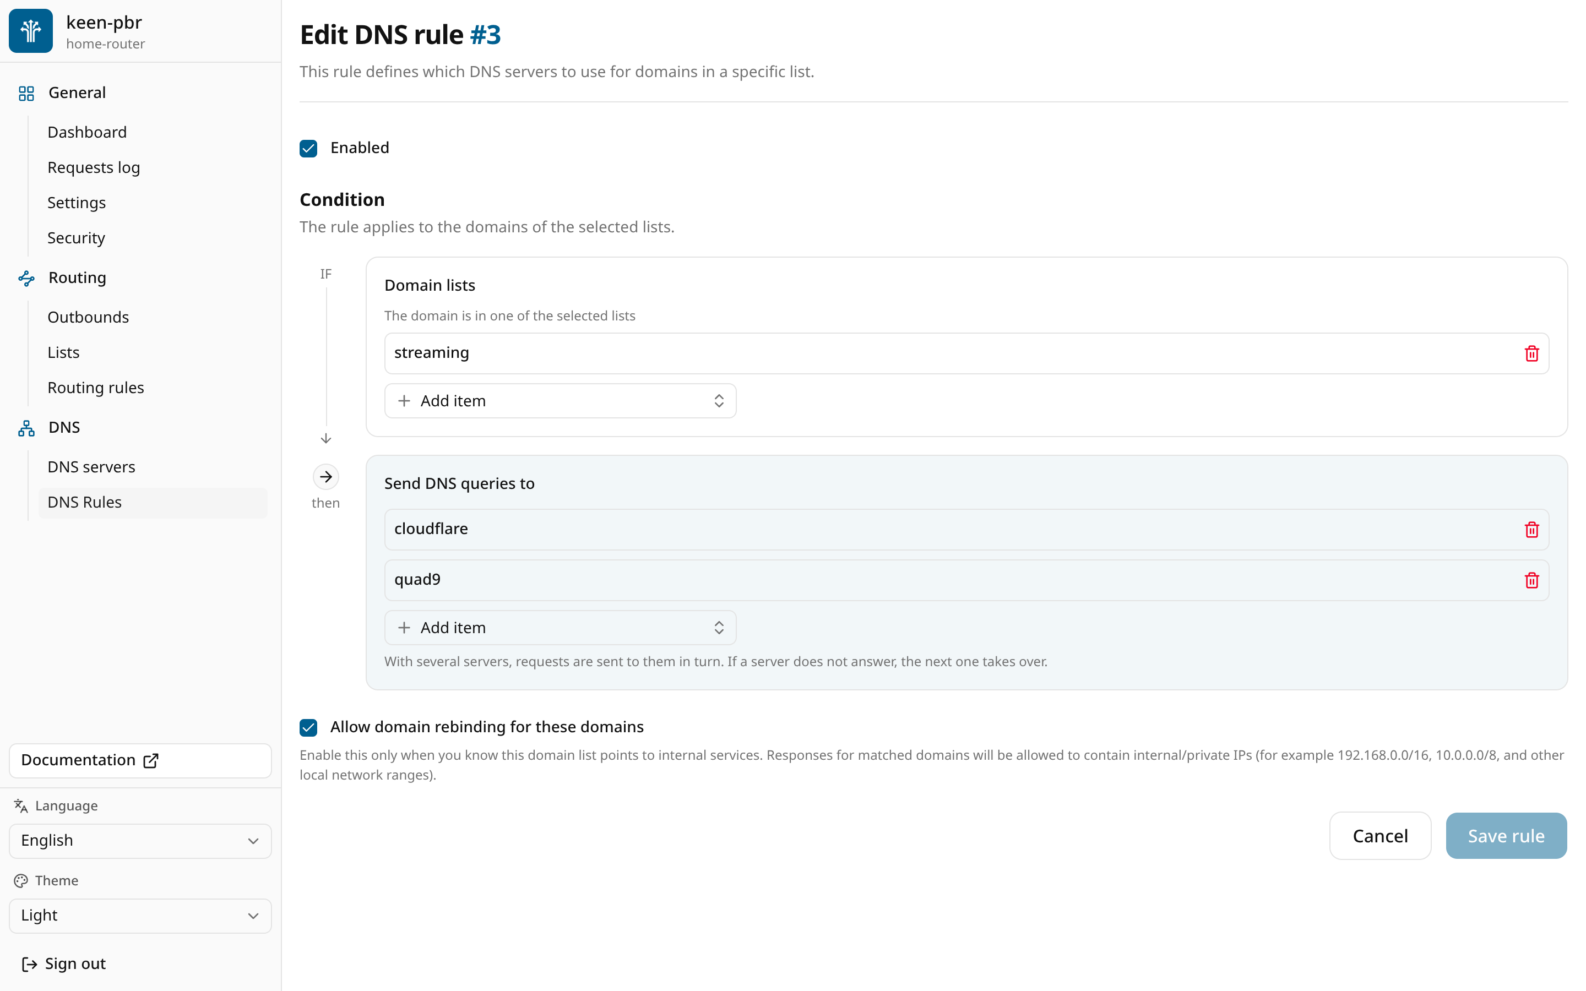This screenshot has width=1586, height=991.
Task: Click the Sign out door icon
Action: [30, 963]
